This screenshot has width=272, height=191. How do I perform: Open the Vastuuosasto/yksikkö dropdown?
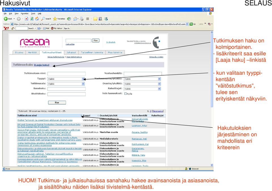pos(160,79)
